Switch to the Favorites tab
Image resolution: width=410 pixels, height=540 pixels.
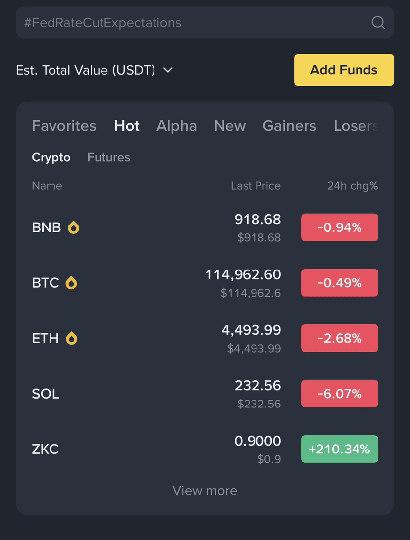tap(64, 126)
